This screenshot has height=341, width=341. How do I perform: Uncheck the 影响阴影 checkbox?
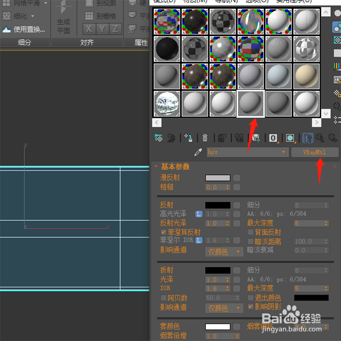click(251, 306)
